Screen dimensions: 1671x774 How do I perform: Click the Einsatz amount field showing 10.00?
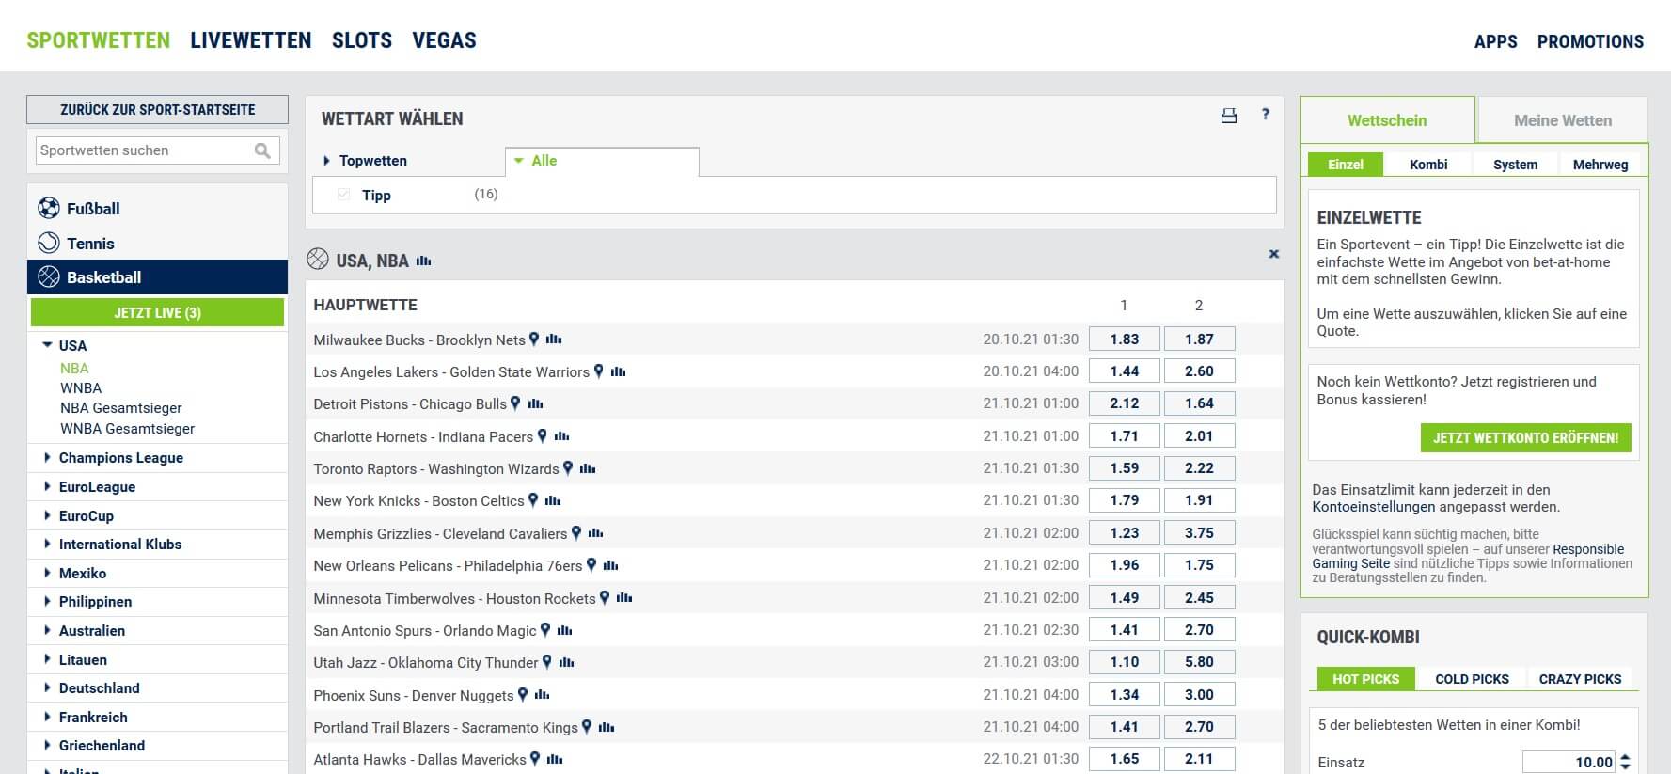pos(1569,762)
